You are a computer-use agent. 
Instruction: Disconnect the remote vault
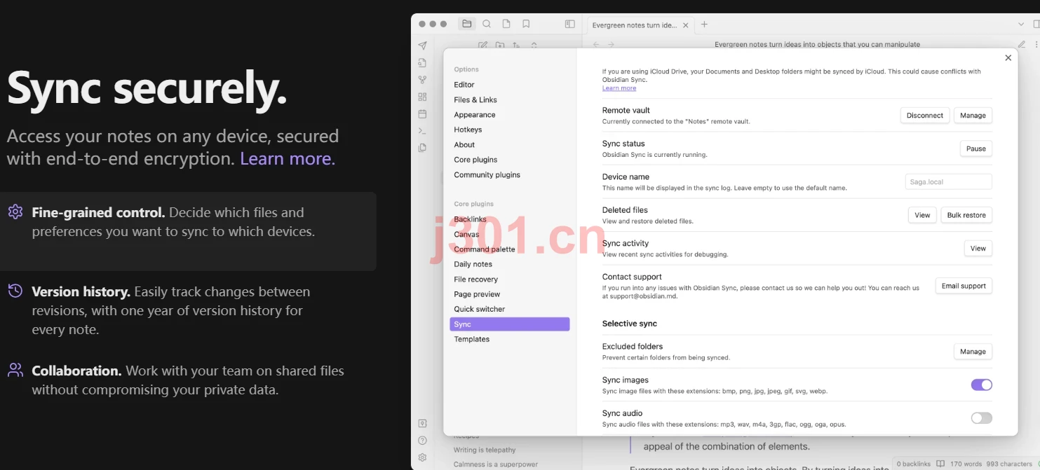(924, 116)
